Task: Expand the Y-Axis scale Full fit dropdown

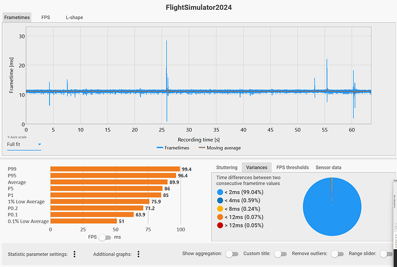Action: [24, 145]
